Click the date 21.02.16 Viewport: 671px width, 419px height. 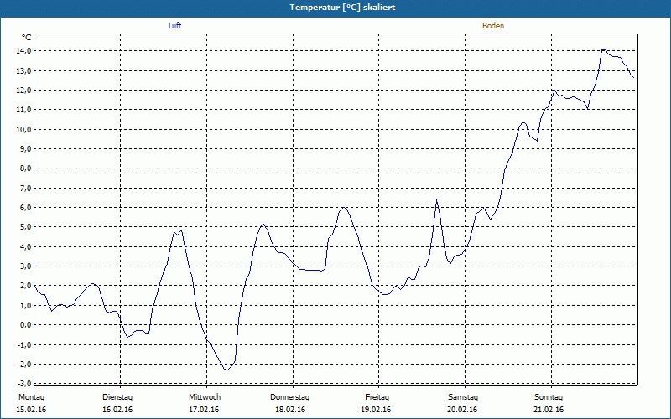[549, 410]
